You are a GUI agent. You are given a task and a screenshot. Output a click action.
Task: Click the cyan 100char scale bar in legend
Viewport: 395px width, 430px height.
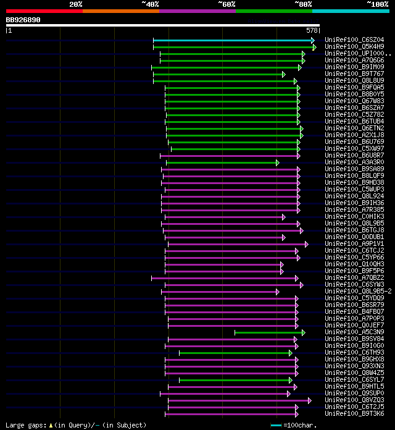(x=276, y=425)
